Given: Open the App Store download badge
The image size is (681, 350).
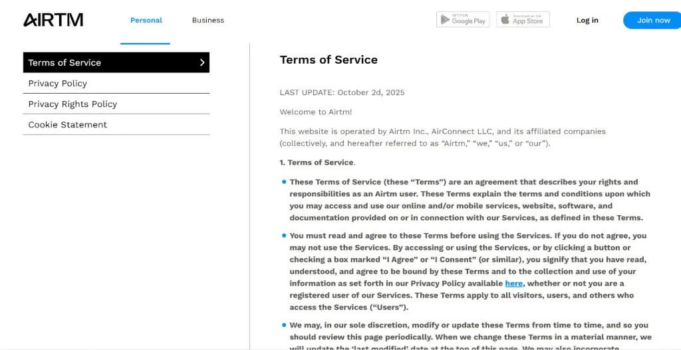Looking at the screenshot, I should [523, 19].
